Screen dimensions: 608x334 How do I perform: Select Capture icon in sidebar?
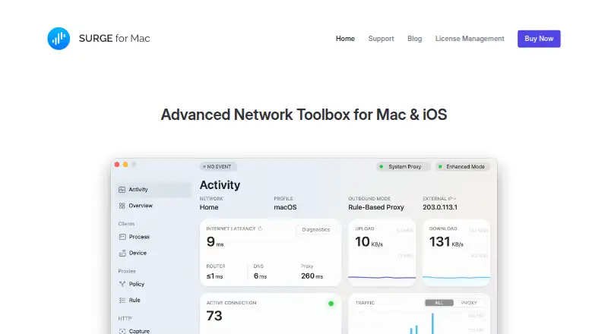pyautogui.click(x=122, y=331)
